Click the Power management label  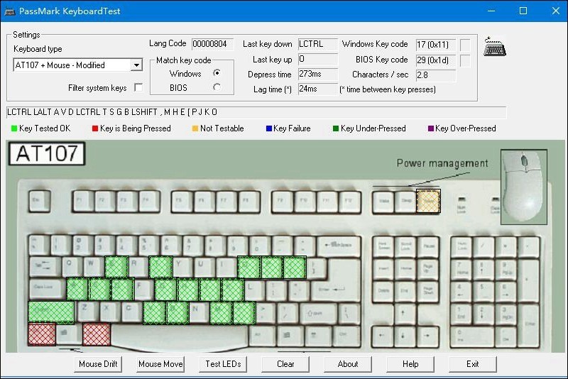[x=442, y=163]
